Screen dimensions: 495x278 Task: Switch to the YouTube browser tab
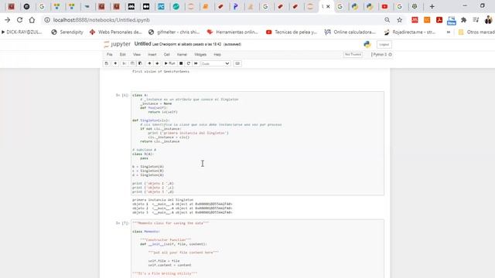(x=384, y=6)
